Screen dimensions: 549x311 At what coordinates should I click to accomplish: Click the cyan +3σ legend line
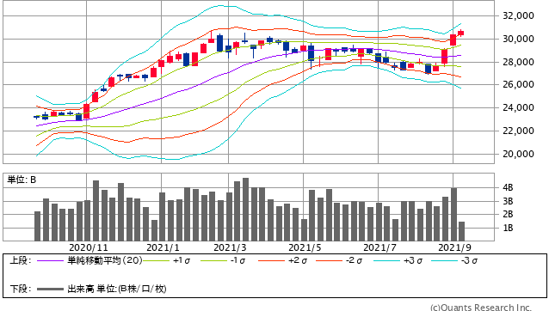coord(386,261)
